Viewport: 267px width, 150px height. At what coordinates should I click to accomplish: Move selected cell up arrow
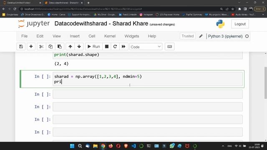pos(70,47)
